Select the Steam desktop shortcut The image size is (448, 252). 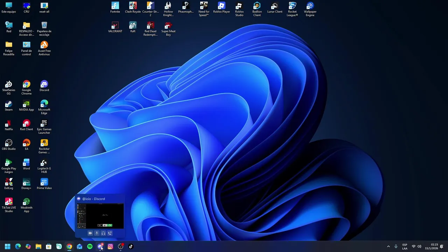click(9, 106)
